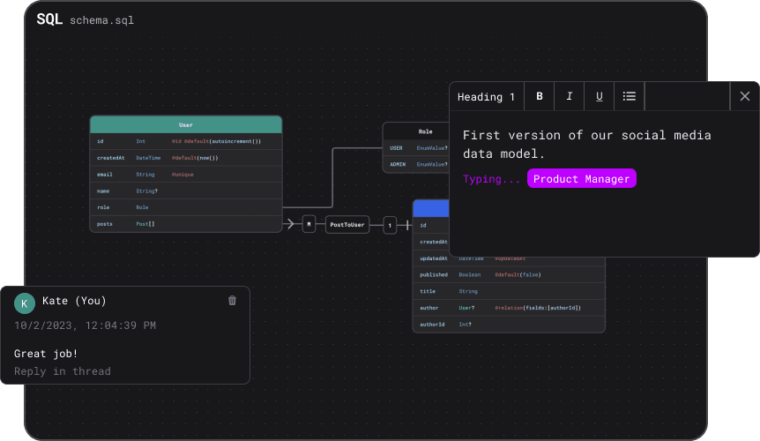Screen dimensions: 760x441
Task: Click the 1 cardinality marker
Action: coord(390,225)
